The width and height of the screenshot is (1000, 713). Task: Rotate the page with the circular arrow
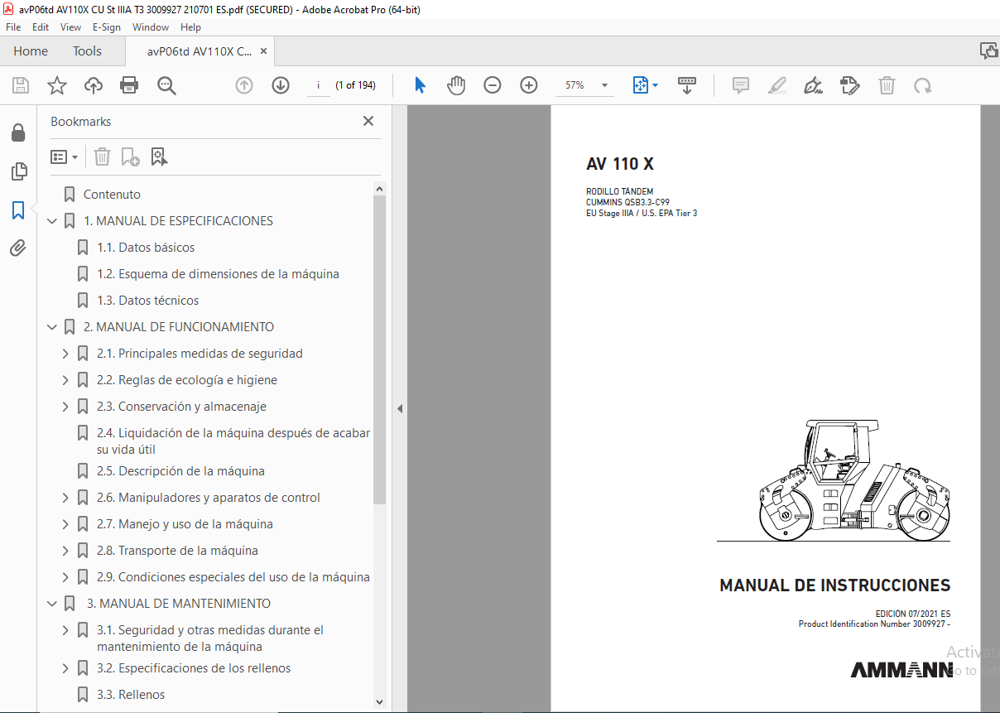point(922,85)
